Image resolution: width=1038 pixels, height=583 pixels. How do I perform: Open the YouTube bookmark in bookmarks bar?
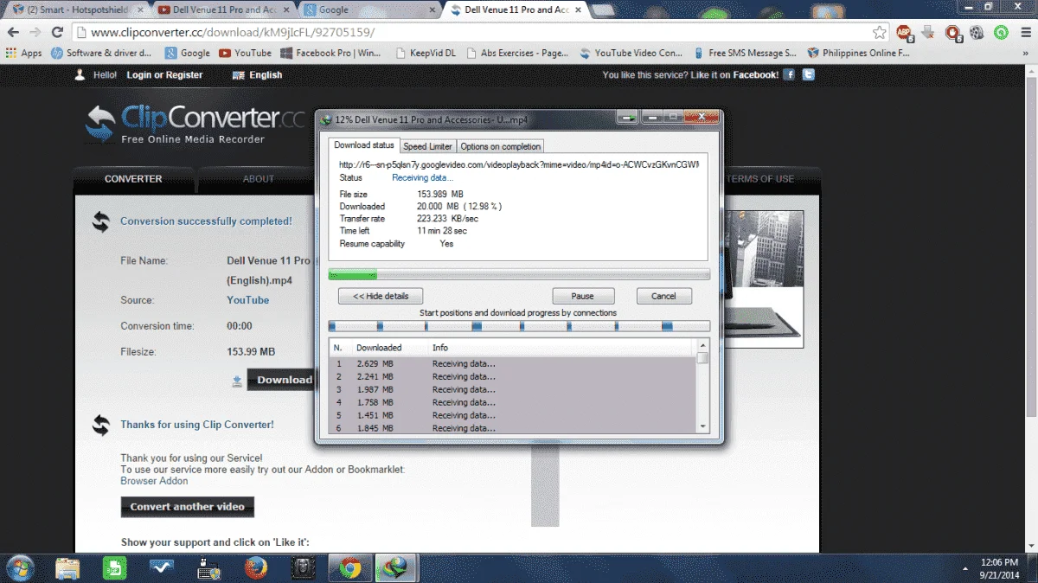tap(245, 53)
